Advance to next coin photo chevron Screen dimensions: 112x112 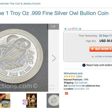click(x=54, y=58)
